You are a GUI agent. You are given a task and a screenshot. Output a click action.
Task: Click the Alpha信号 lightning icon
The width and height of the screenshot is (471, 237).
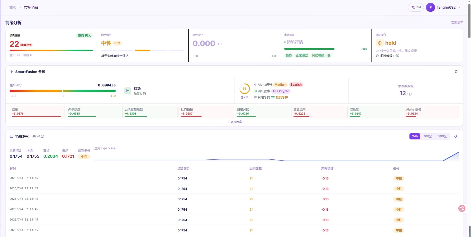click(x=255, y=85)
